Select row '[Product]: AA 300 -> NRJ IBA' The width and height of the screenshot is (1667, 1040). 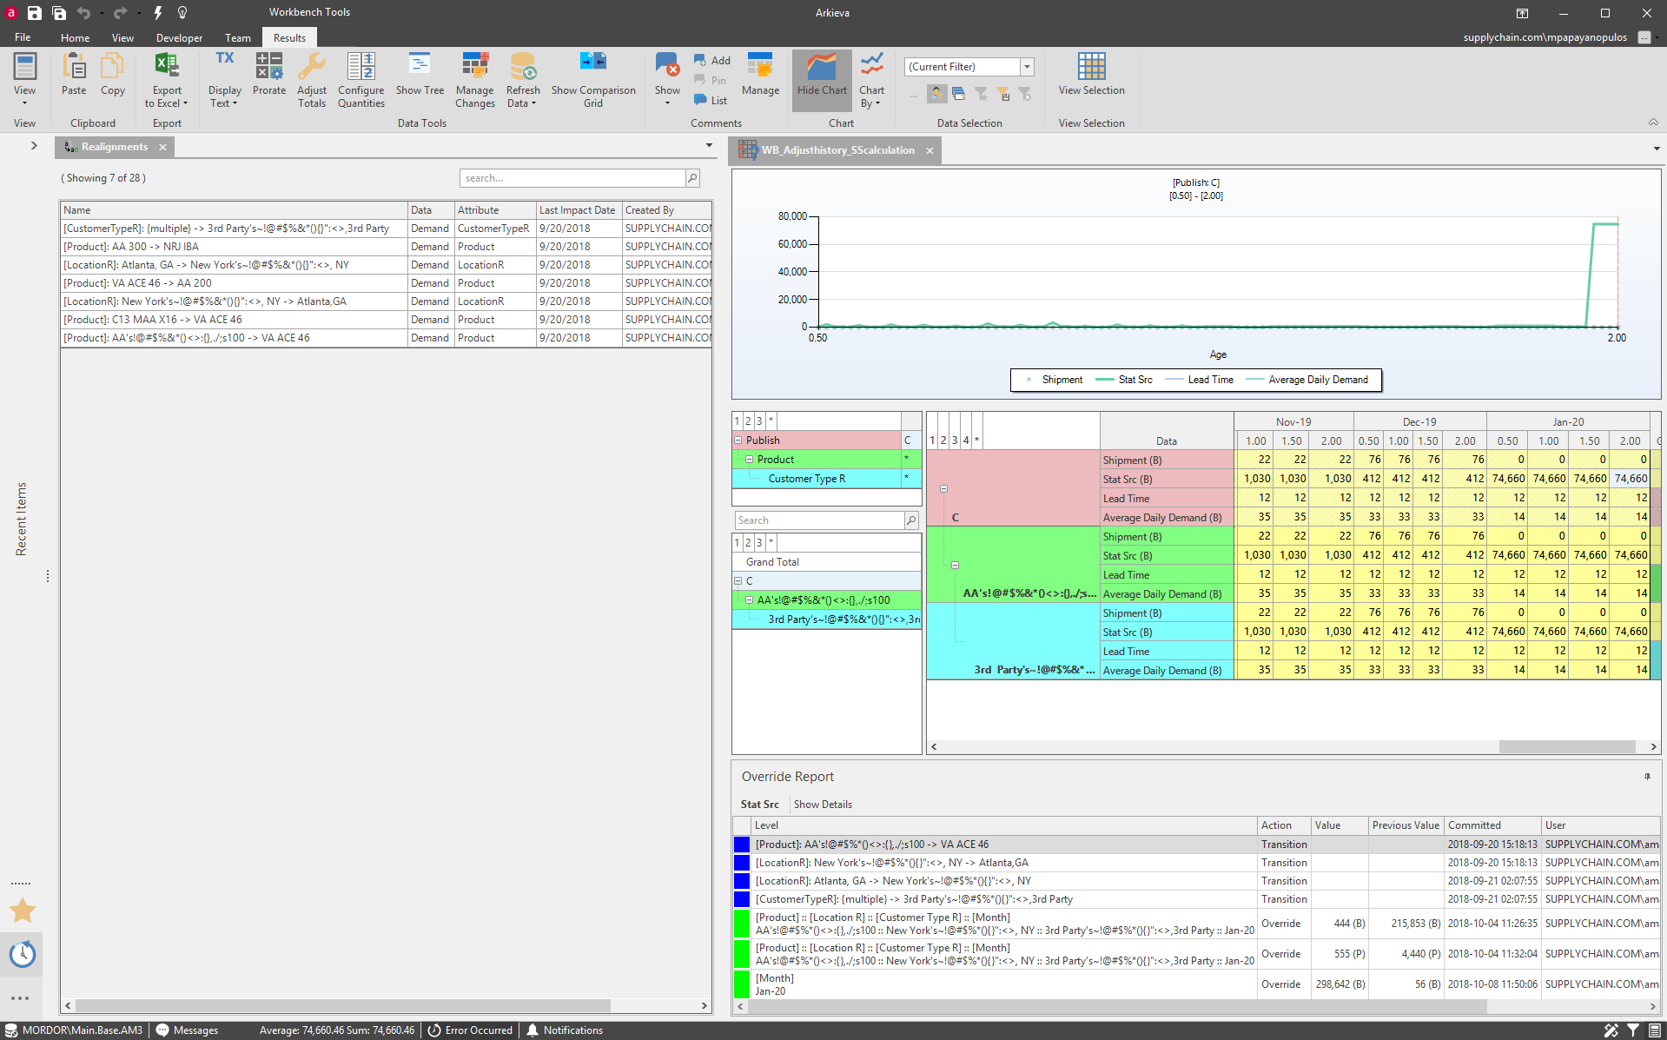click(386, 247)
